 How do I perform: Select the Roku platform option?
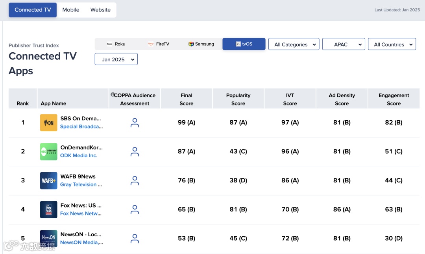click(x=116, y=44)
